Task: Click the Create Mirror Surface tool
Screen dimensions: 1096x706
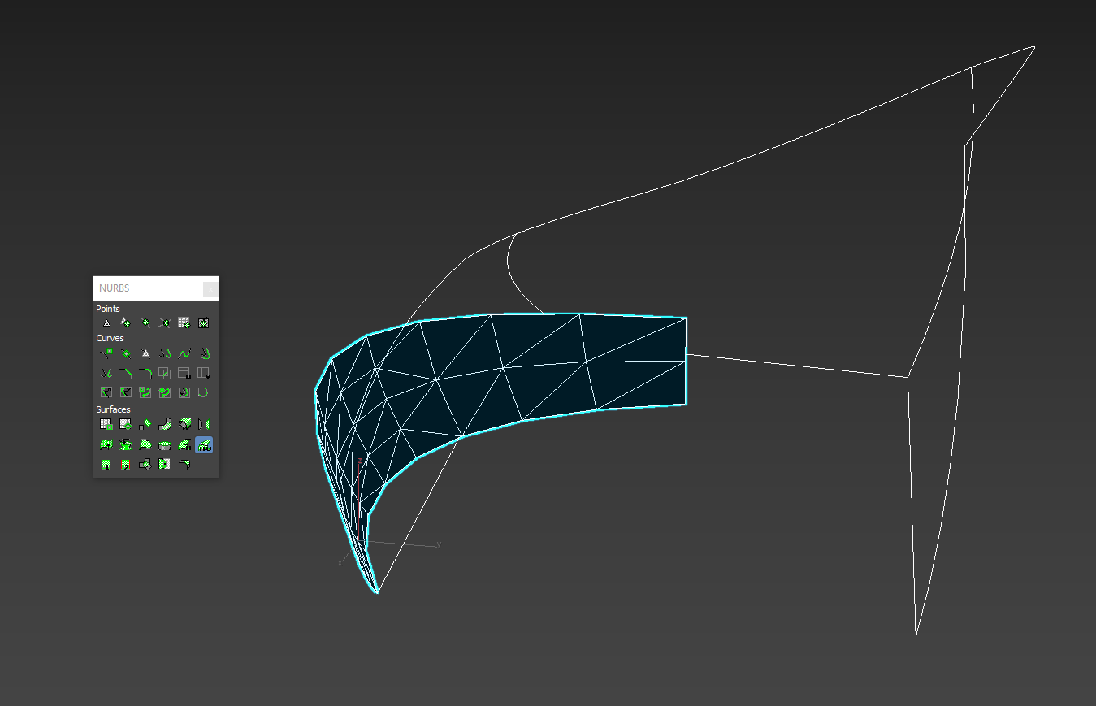Action: click(204, 424)
